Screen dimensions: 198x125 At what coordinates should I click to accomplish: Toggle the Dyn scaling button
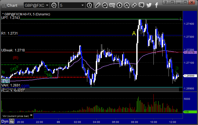[x=5, y=121]
